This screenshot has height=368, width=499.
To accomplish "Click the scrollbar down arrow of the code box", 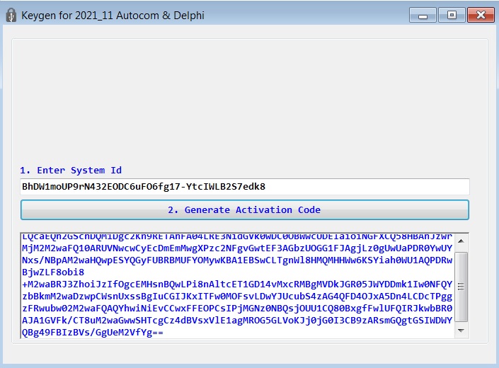I will tap(461, 330).
